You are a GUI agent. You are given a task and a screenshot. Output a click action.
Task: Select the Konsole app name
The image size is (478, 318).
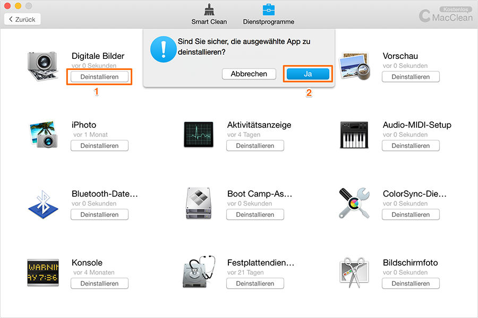click(87, 263)
